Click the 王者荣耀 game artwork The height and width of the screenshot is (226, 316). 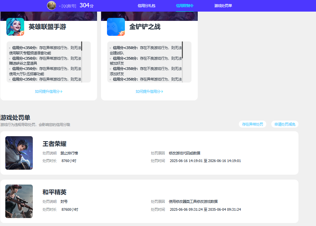19,152
